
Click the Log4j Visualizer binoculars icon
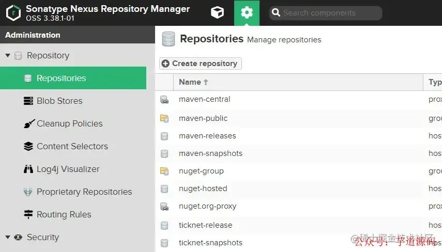coord(28,169)
